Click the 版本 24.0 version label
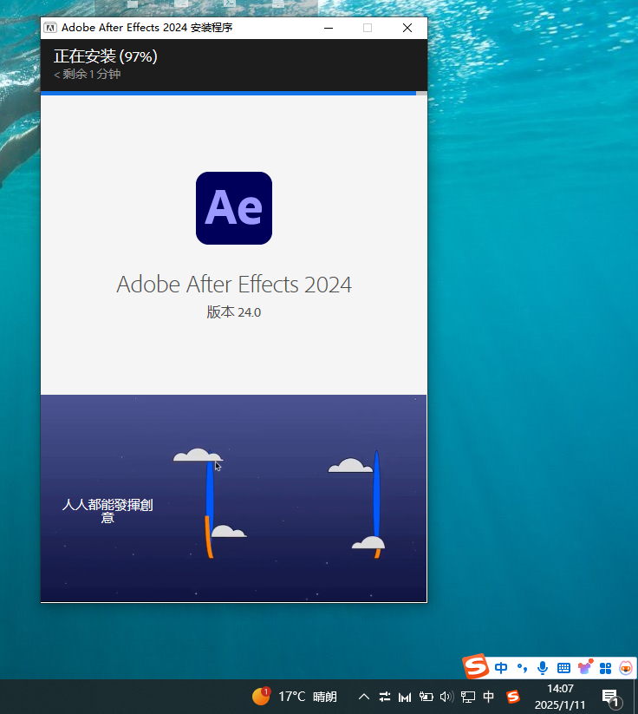The image size is (638, 714). (234, 312)
